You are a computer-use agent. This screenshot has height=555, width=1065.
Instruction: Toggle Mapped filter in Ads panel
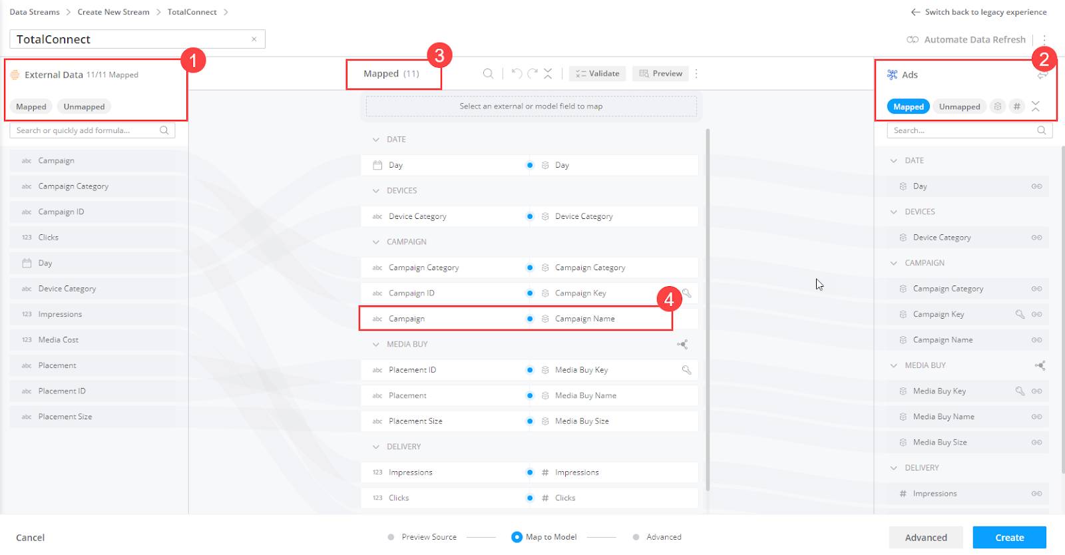(x=909, y=106)
